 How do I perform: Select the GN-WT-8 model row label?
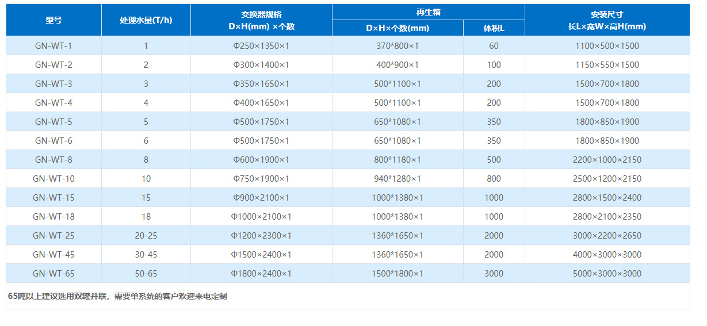(53, 160)
